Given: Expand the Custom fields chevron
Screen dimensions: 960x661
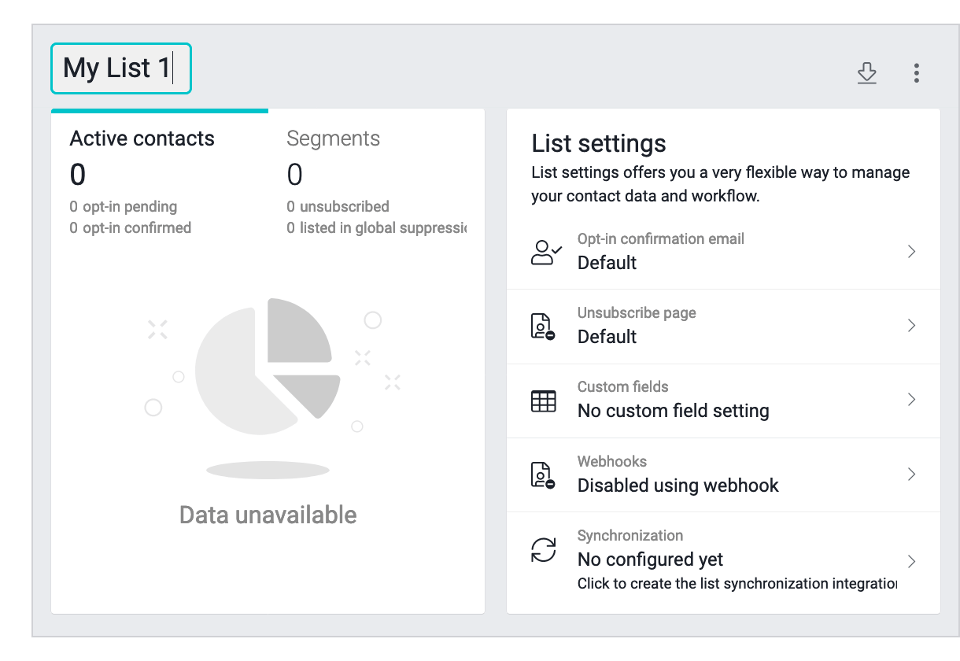Looking at the screenshot, I should (911, 400).
